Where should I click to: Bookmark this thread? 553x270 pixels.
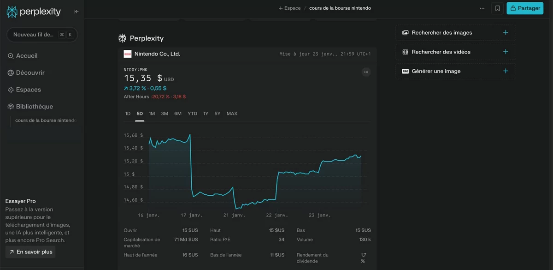(x=497, y=8)
